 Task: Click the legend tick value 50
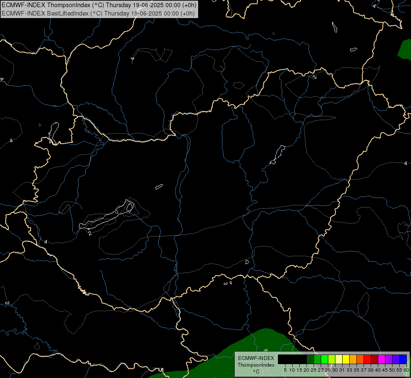click(x=392, y=370)
